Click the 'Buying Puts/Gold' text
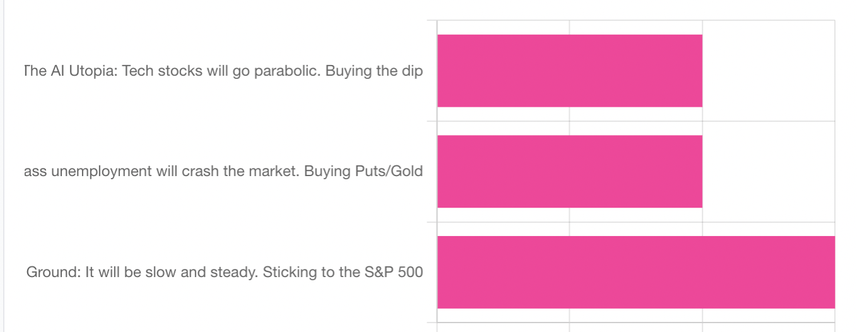The height and width of the screenshot is (332, 857). [x=363, y=172]
